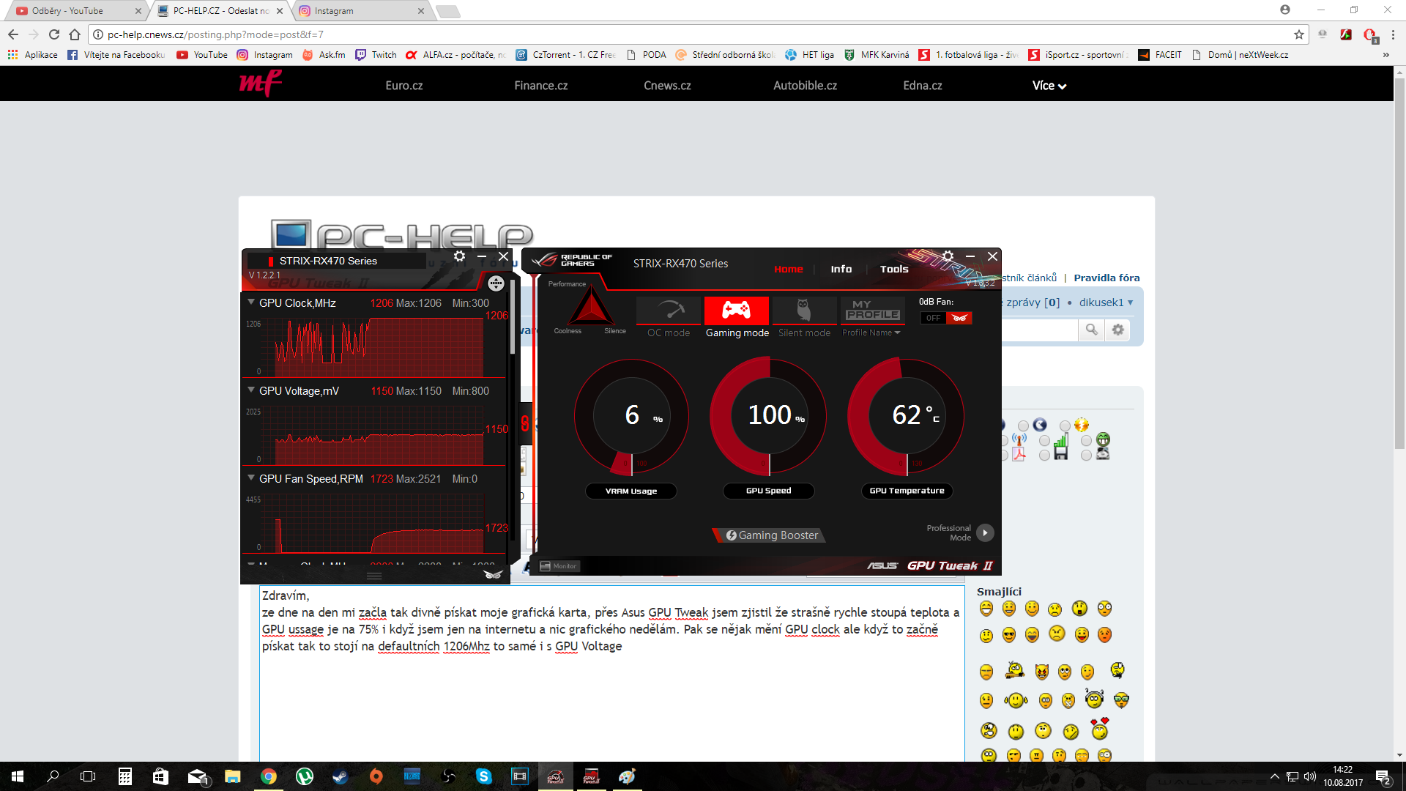Open the Pravidla fóra link
The height and width of the screenshot is (791, 1406).
(1106, 278)
